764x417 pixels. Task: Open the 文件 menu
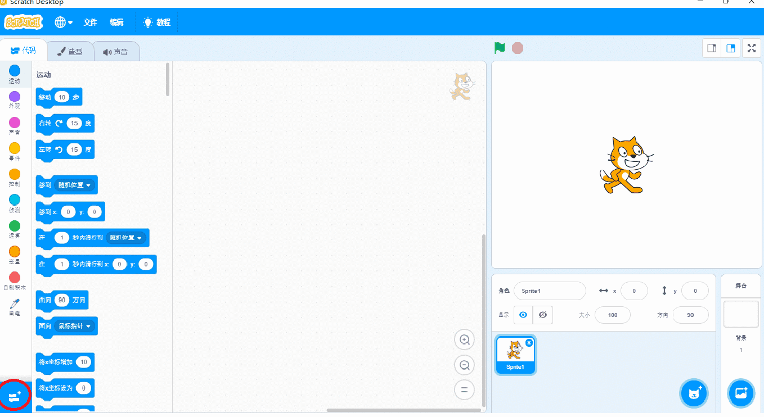point(90,22)
